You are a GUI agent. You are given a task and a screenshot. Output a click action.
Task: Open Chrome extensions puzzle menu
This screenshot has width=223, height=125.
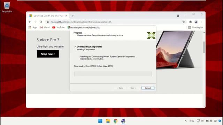pos(191,22)
